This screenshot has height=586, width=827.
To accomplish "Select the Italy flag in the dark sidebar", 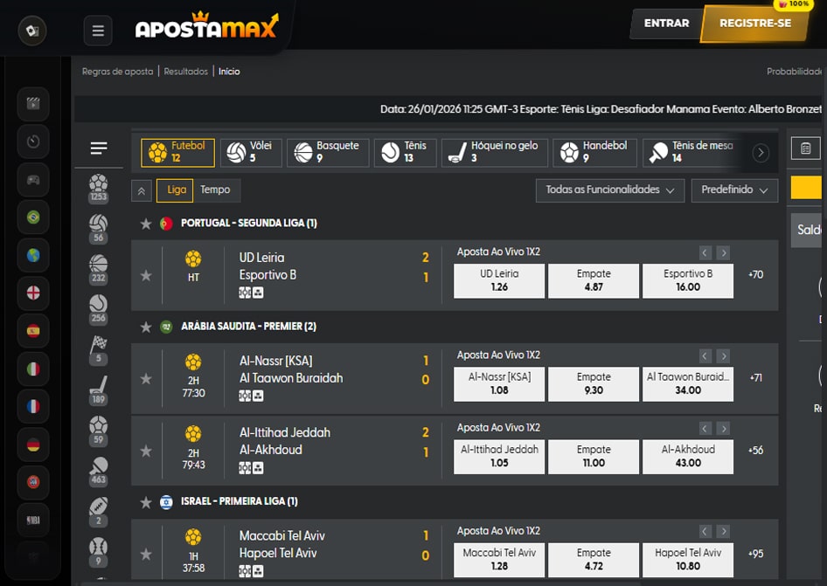I will [x=33, y=369].
